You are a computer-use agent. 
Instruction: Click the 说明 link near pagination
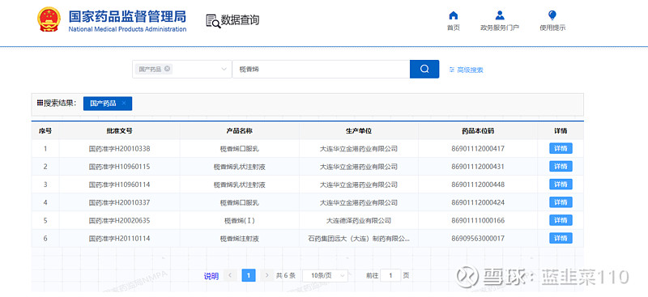click(211, 276)
